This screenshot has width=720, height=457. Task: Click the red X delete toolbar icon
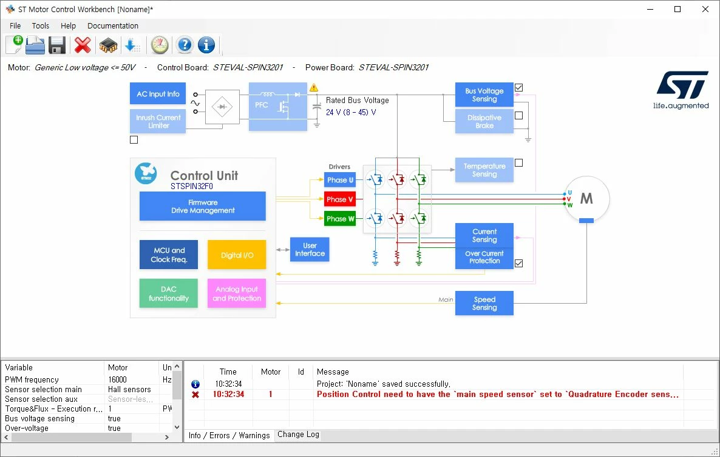(x=83, y=45)
